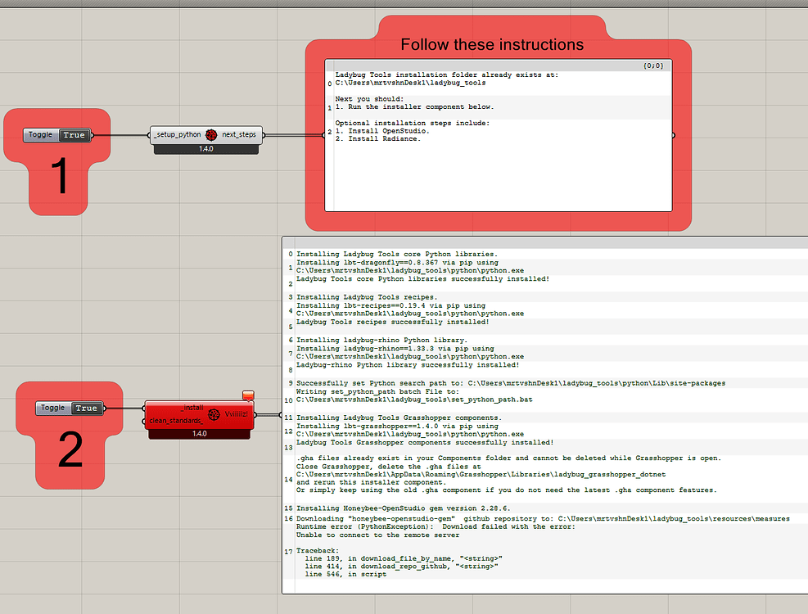
Task: Click the icon on the red install component
Action: 214,414
